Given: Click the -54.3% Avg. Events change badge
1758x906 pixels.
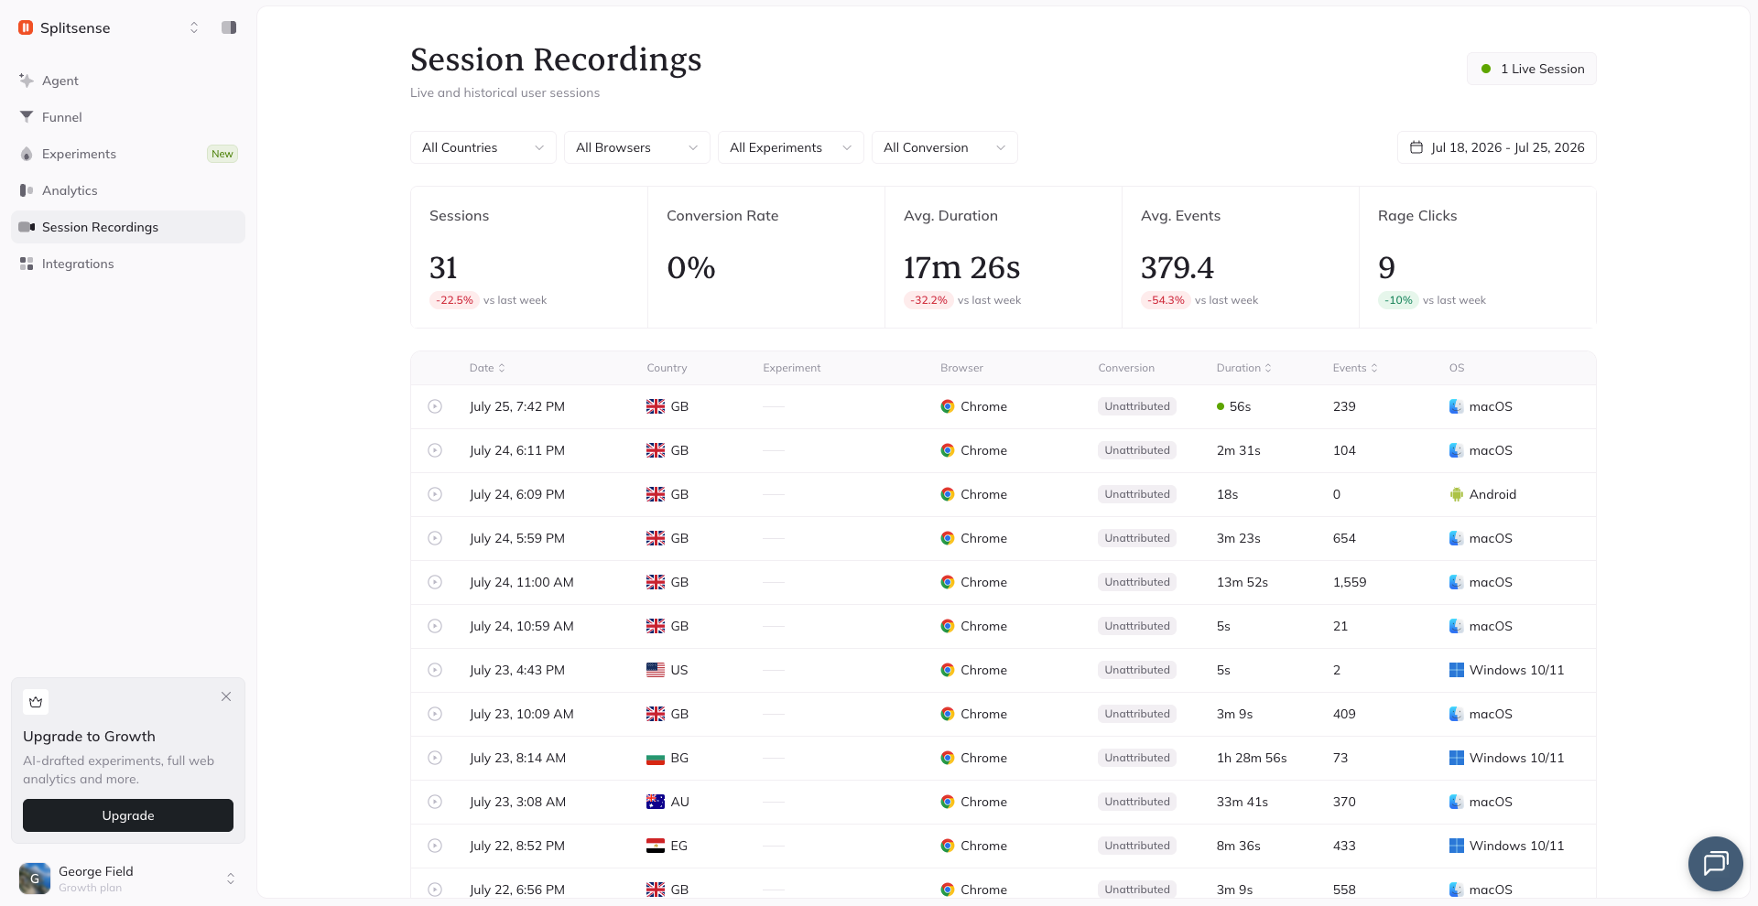Looking at the screenshot, I should click(1166, 300).
